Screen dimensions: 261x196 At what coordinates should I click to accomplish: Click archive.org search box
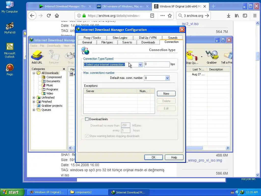coord(193,16)
